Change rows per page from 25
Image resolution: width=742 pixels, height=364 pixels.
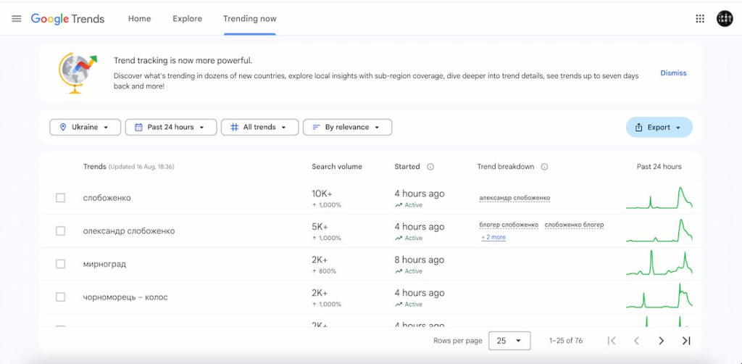tap(509, 341)
